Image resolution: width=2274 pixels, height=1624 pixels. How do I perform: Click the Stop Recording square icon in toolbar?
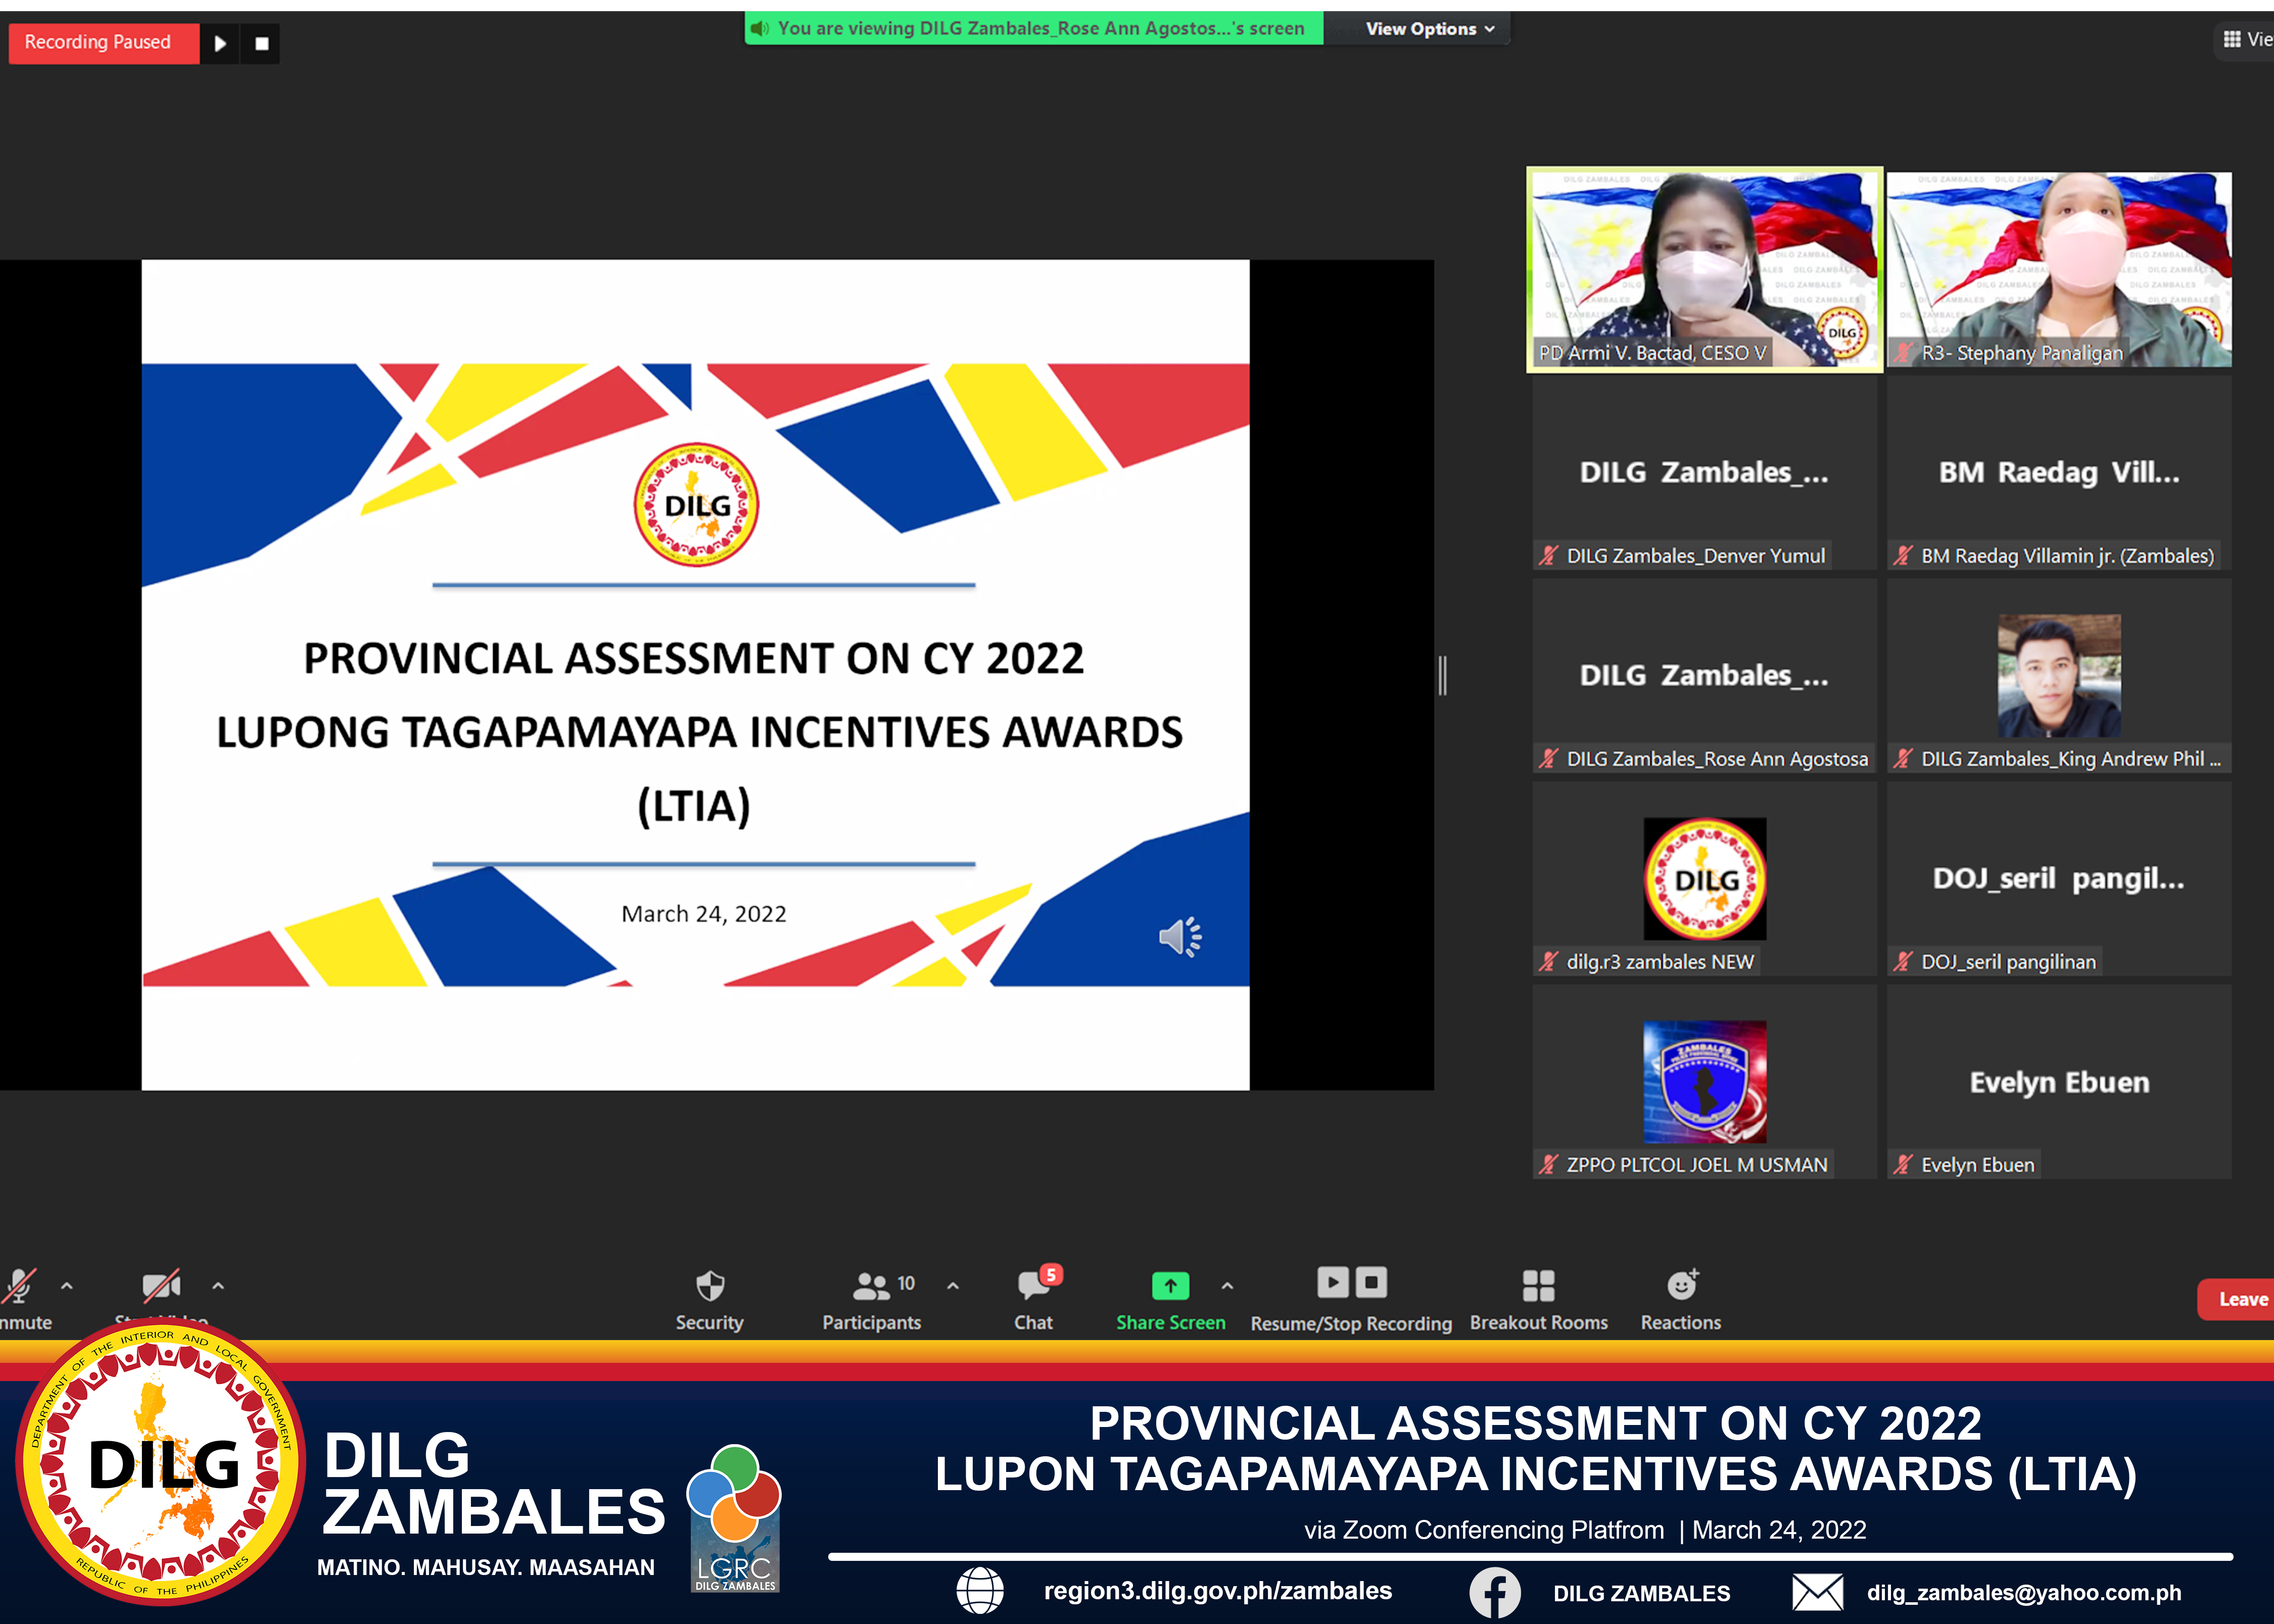(x=1371, y=1281)
